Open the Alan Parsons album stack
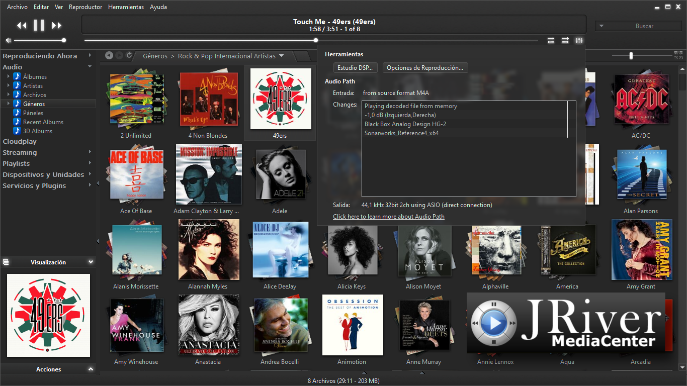The image size is (687, 386). click(x=641, y=174)
